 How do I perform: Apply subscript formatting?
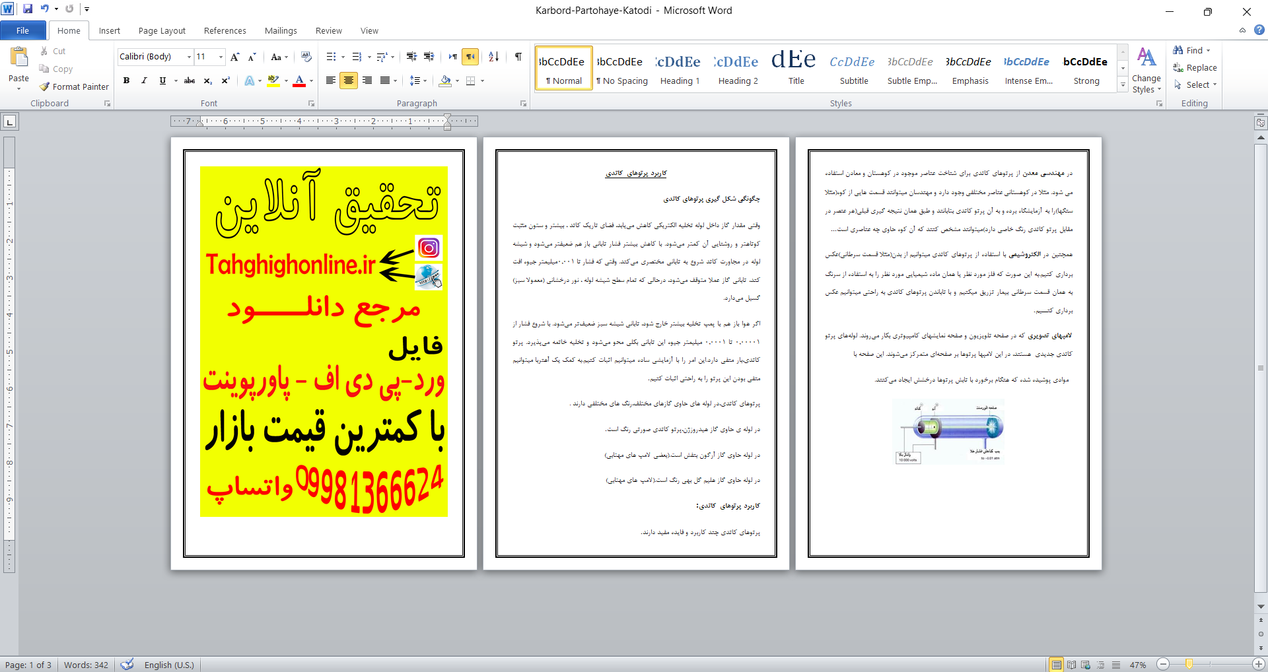point(207,81)
